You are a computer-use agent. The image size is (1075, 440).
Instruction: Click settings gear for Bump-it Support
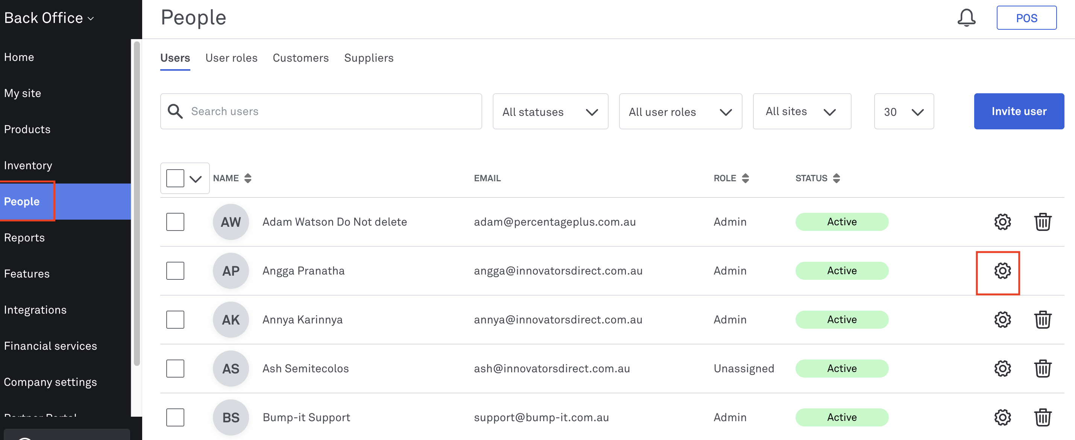(1002, 417)
